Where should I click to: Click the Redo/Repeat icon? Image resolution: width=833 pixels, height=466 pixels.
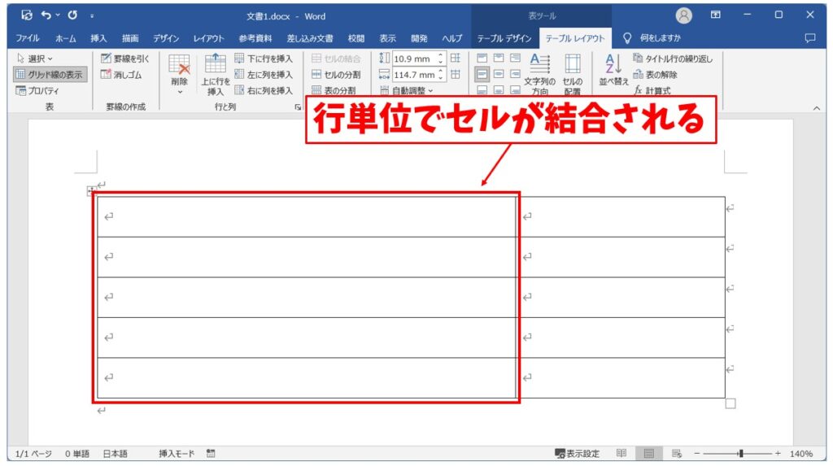click(72, 15)
